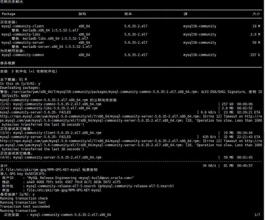
Task: Click the '安装 3 软件包' summary line
Action: (29, 71)
